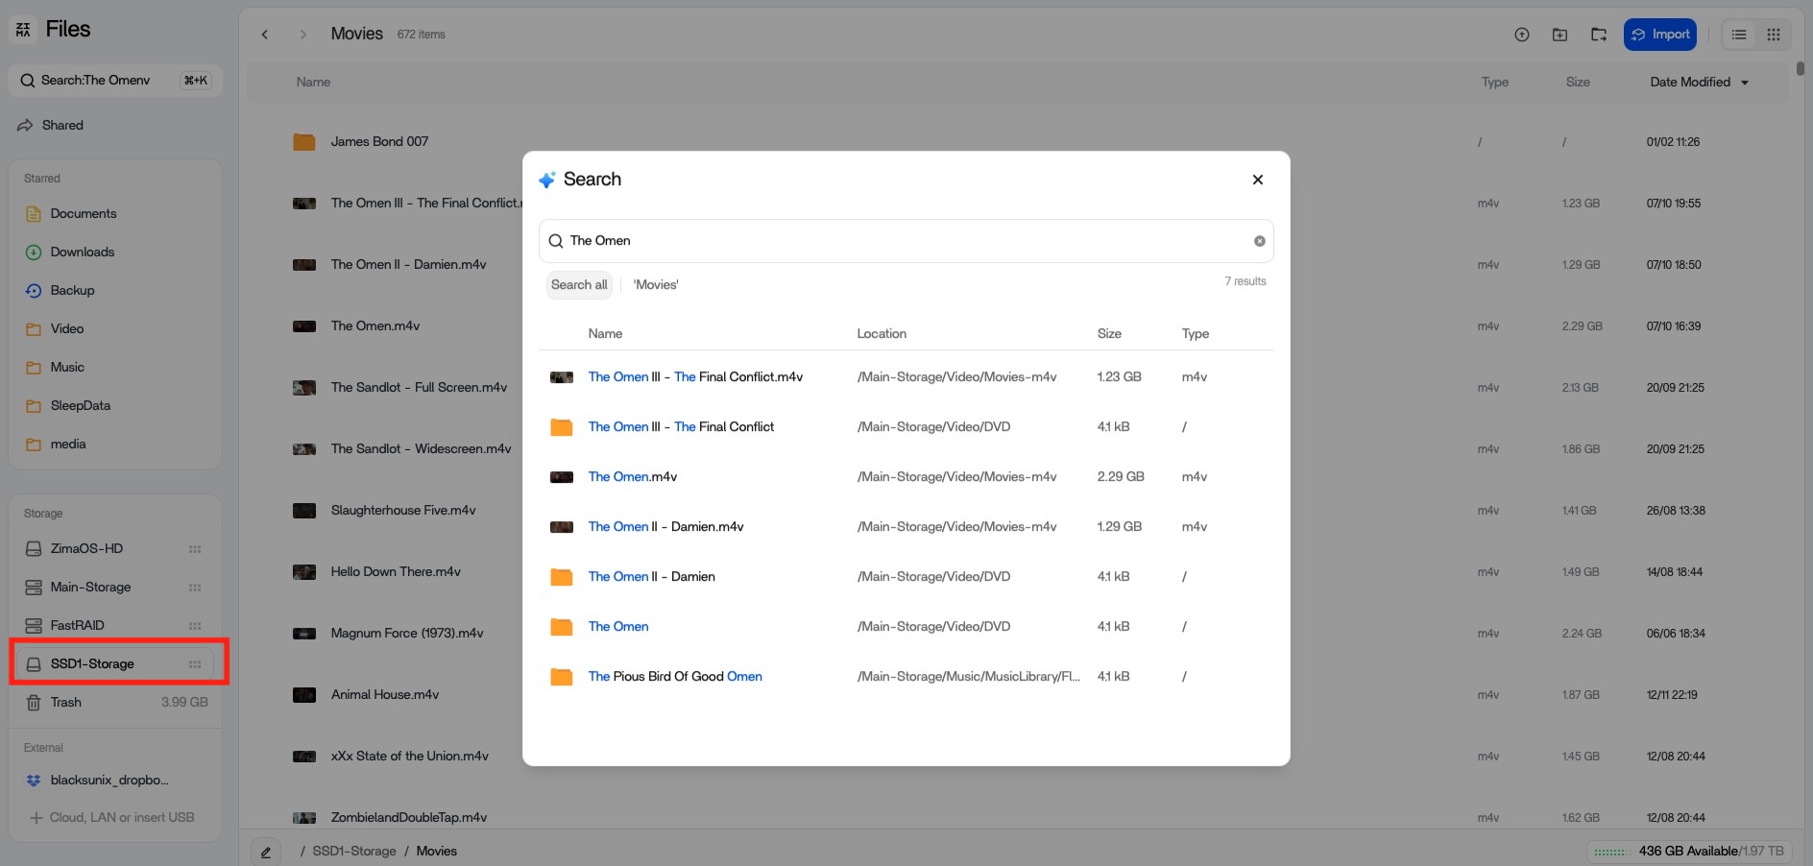Click the new folder icon
1813x866 pixels.
pyautogui.click(x=1559, y=35)
